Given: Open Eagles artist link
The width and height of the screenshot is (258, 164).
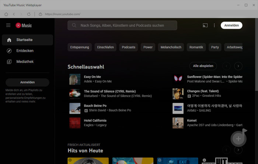Looking at the screenshot, I should 89,125.
